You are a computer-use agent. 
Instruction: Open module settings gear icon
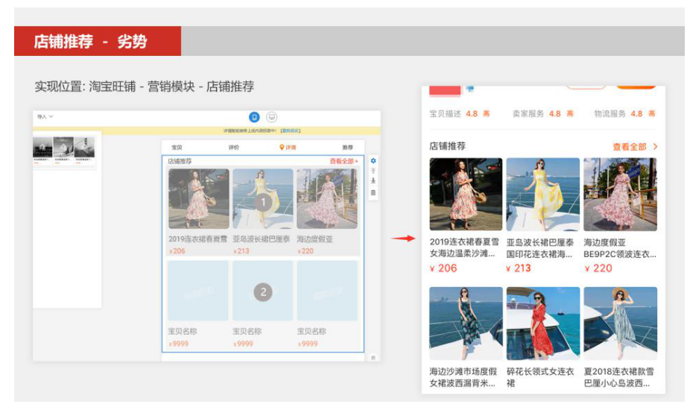pos(373,160)
